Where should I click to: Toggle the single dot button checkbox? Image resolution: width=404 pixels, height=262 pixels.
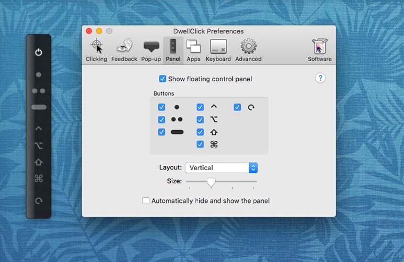click(x=162, y=107)
